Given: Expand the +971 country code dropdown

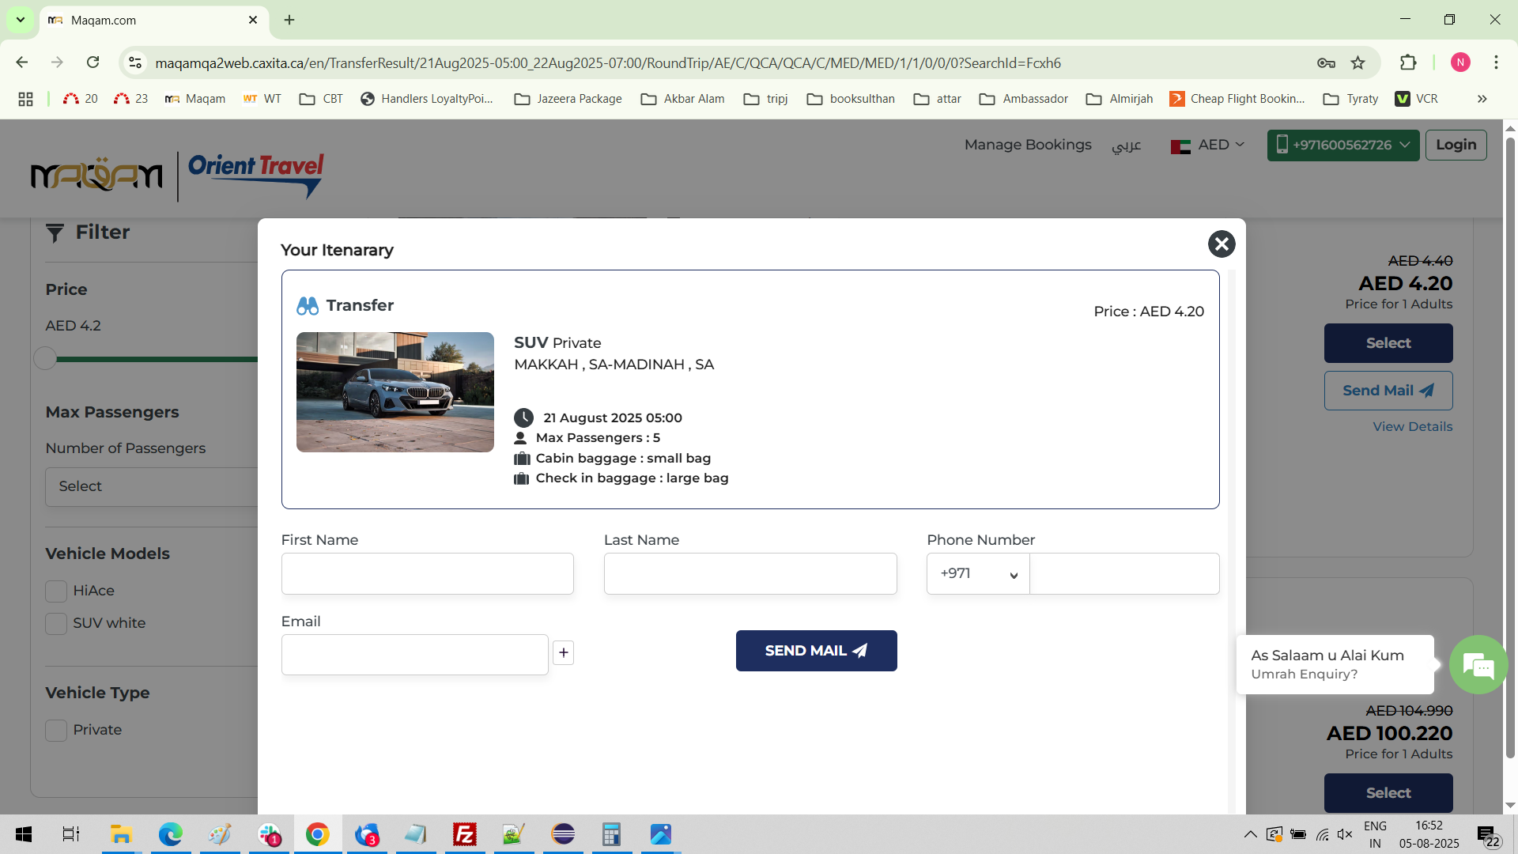Looking at the screenshot, I should coord(978,574).
